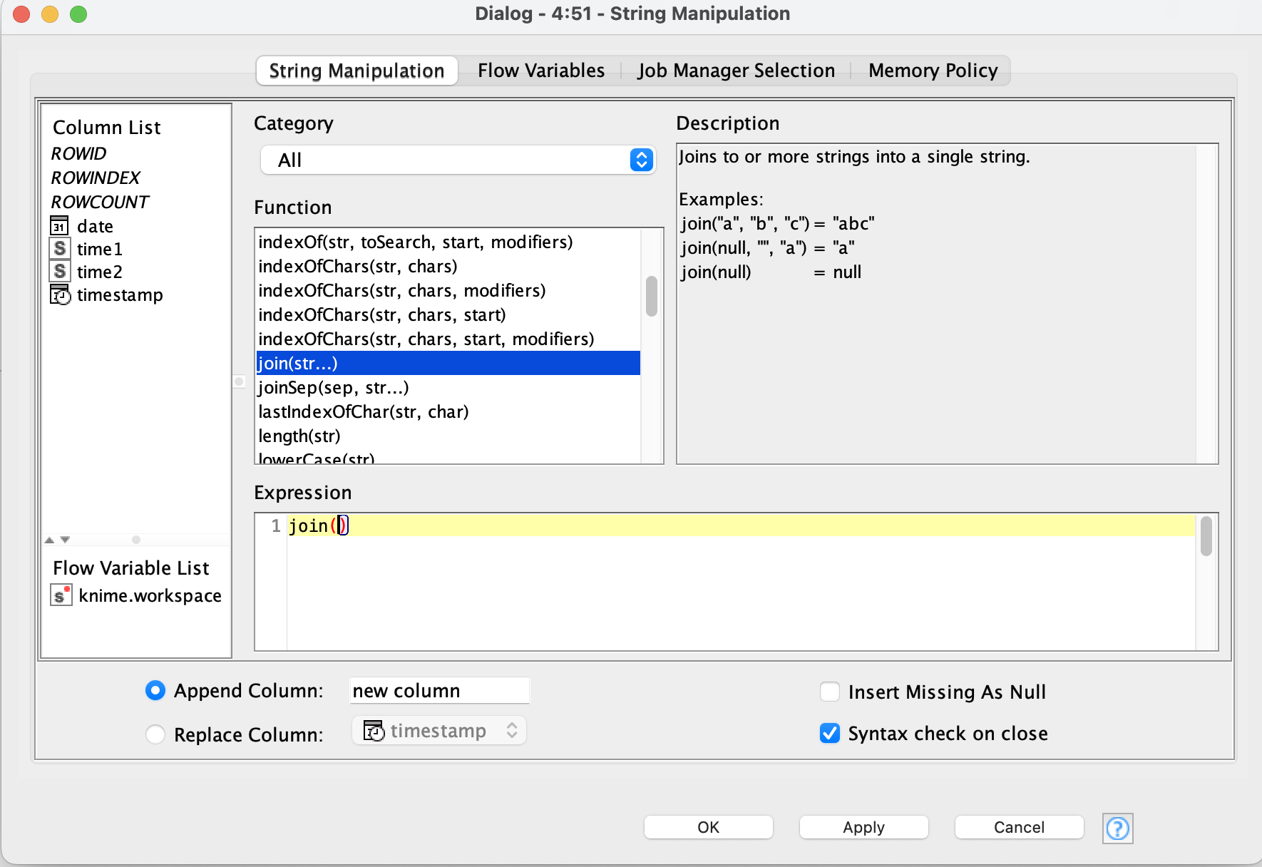The height and width of the screenshot is (867, 1262).
Task: Click the Append Column name field
Action: 439,690
